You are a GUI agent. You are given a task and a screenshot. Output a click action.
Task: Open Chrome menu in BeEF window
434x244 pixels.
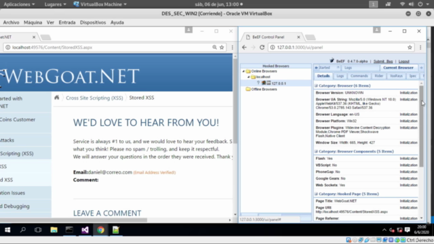tap(420, 47)
